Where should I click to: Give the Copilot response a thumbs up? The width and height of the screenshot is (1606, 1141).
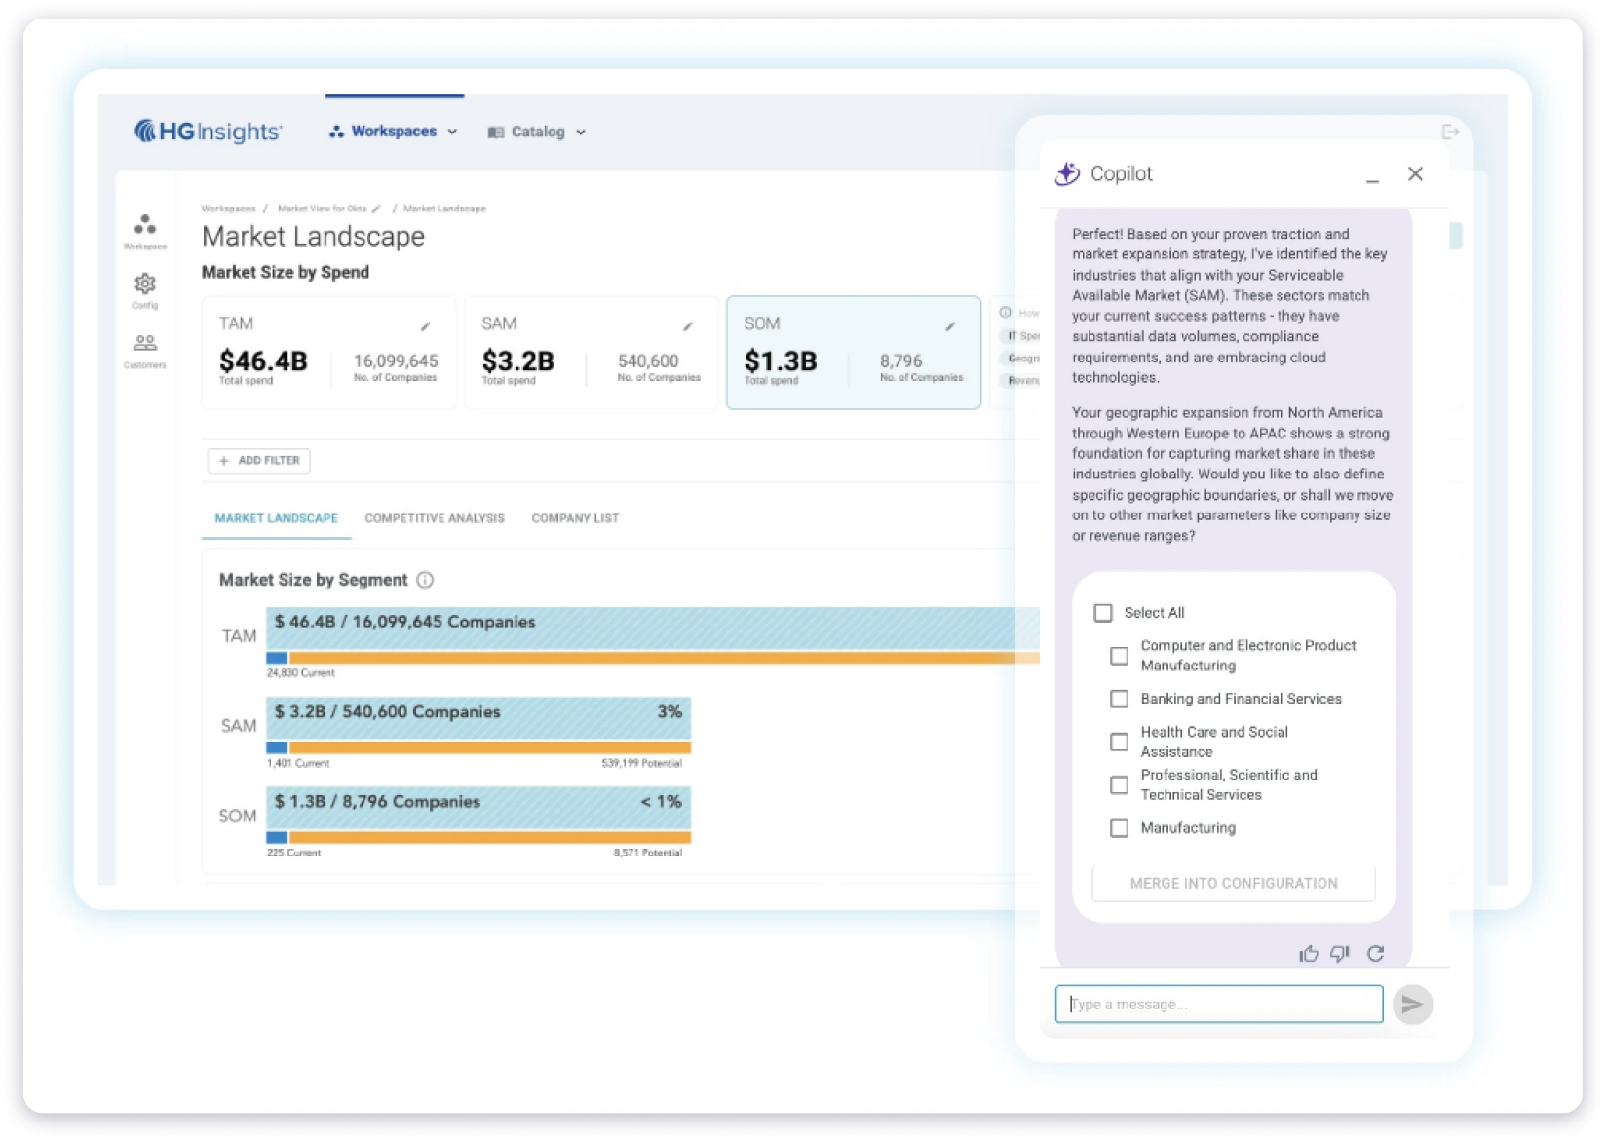click(x=1307, y=953)
